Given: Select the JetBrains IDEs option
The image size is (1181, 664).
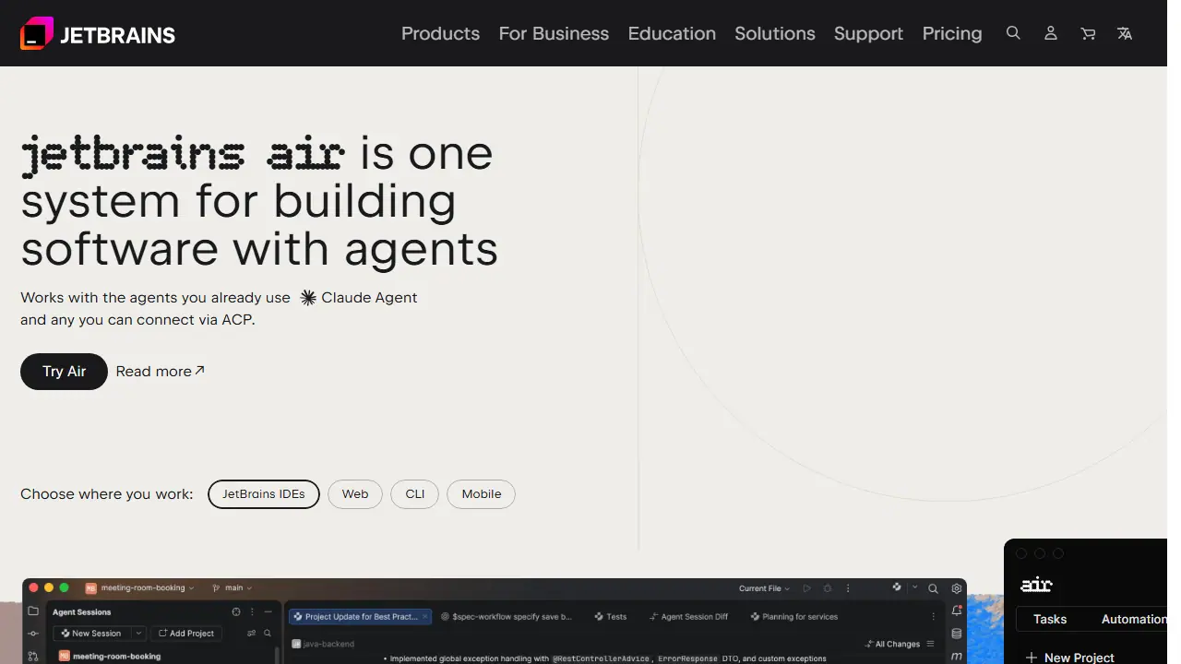Looking at the screenshot, I should click(264, 494).
